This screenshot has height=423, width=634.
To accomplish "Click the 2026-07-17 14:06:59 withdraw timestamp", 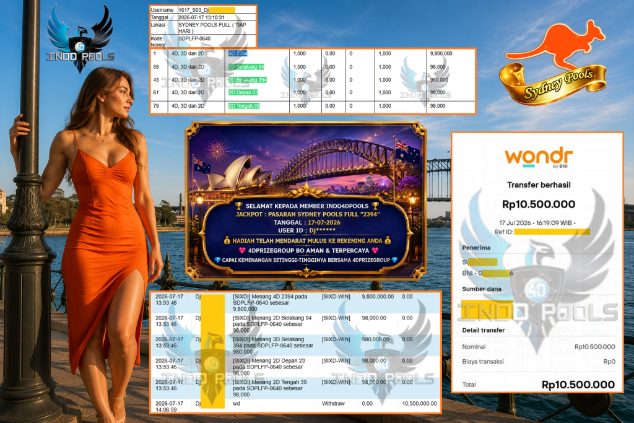I will tap(169, 406).
